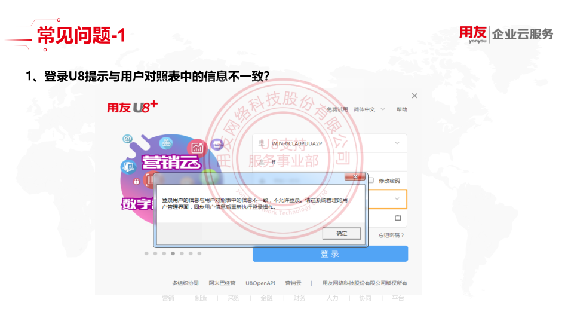Image resolution: width=565 pixels, height=318 pixels.
Task: Select the second carousel dot
Action: click(155, 253)
